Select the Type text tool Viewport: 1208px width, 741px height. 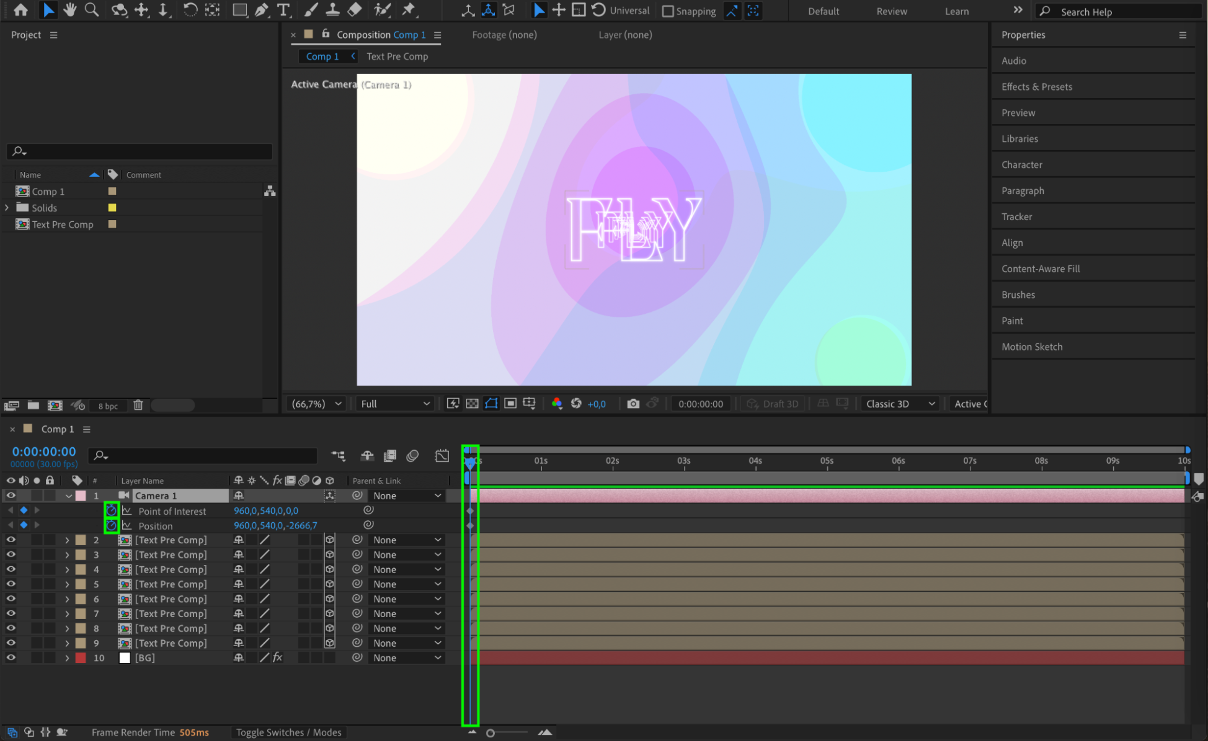point(283,10)
